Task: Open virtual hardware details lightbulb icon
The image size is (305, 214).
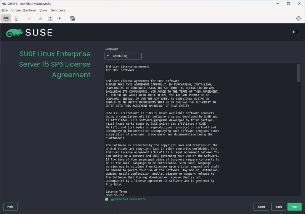Action: (x=16, y=18)
